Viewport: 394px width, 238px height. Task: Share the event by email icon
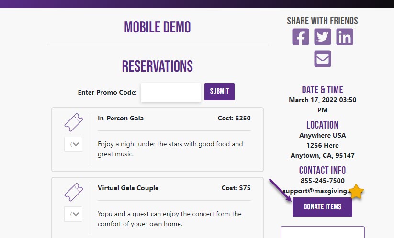coord(322,59)
